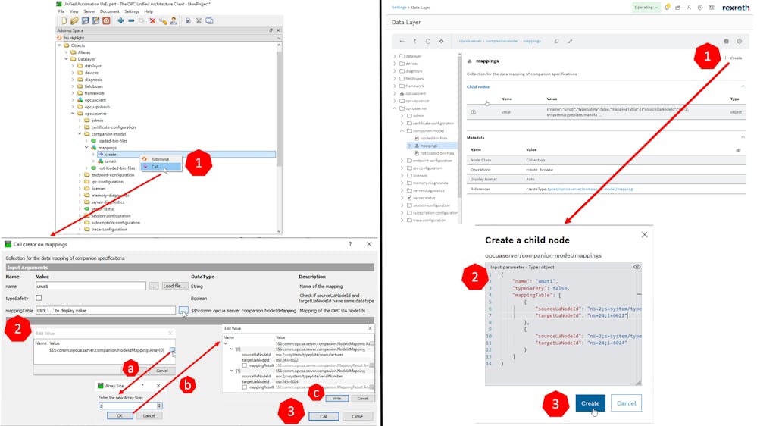The height and width of the screenshot is (426, 757).
Task: Click the gear settings icon in Data Layer toolbar
Action: tap(739, 42)
